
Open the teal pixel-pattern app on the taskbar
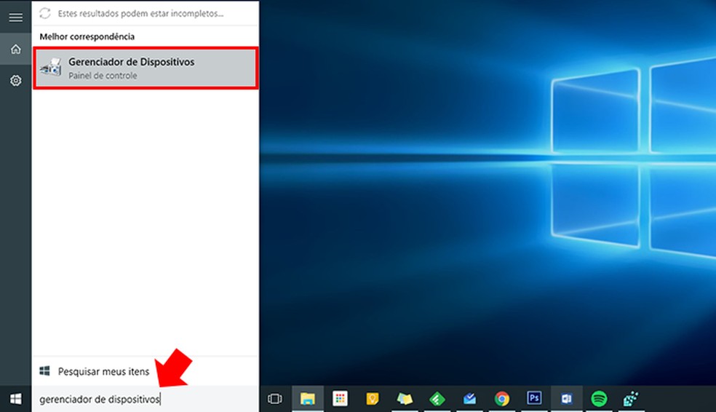click(631, 399)
